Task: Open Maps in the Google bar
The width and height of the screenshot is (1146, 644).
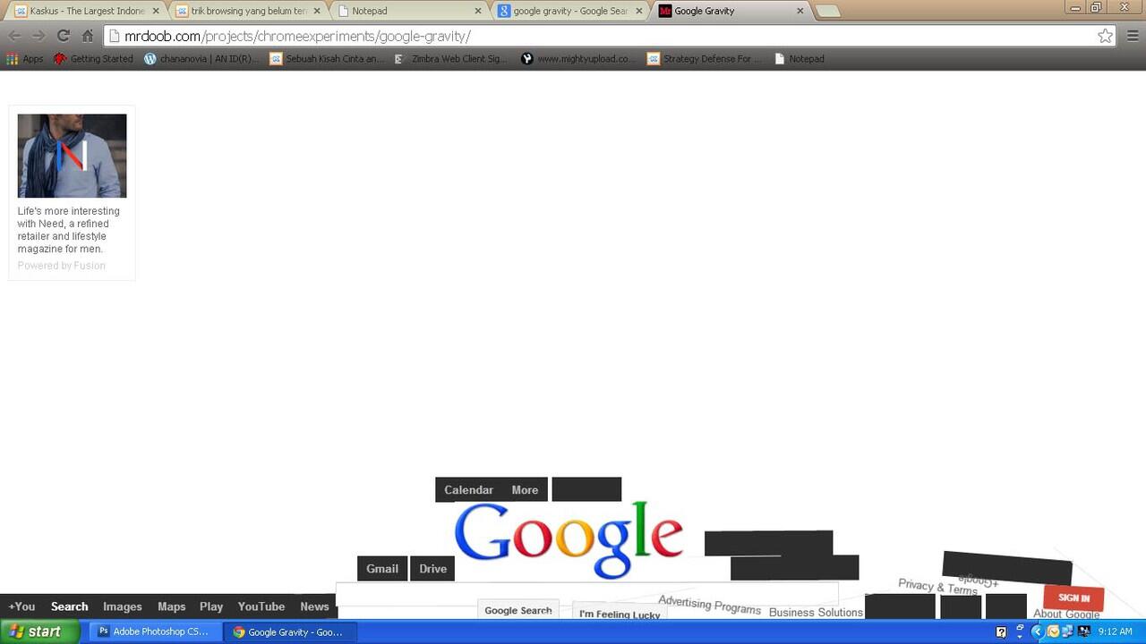Action: [171, 606]
